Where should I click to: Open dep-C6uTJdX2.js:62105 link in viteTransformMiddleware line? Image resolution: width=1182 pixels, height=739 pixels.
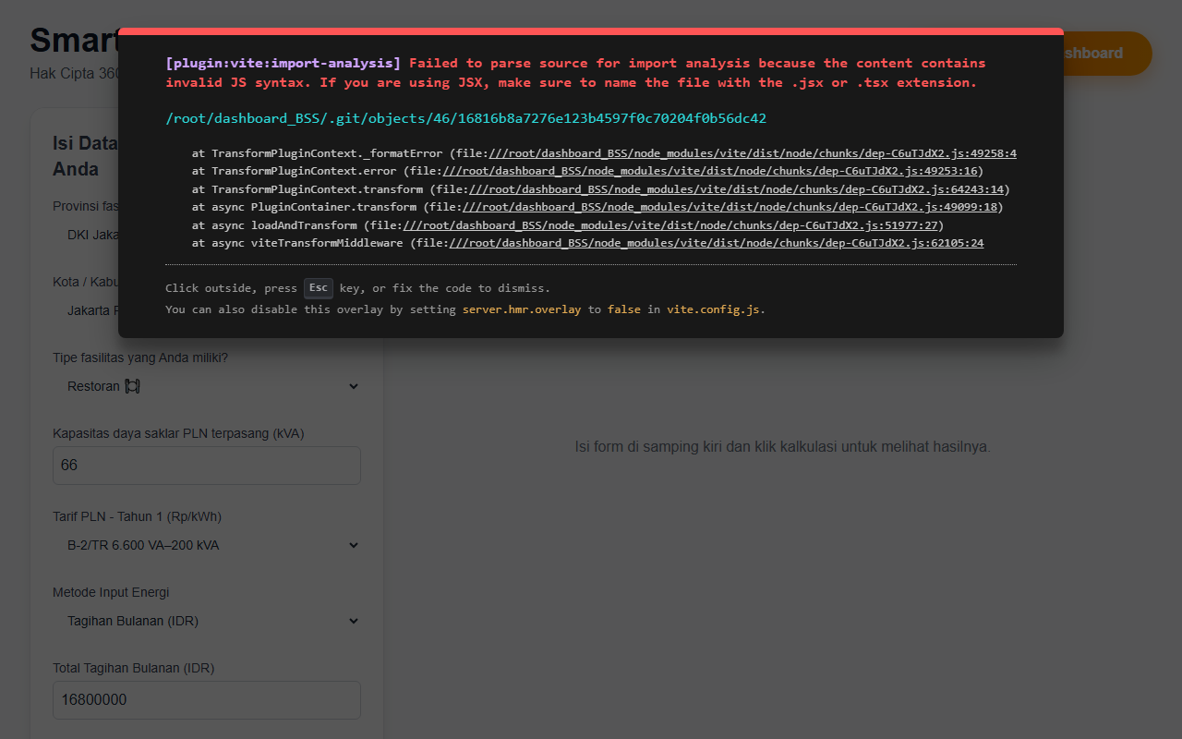[716, 243]
